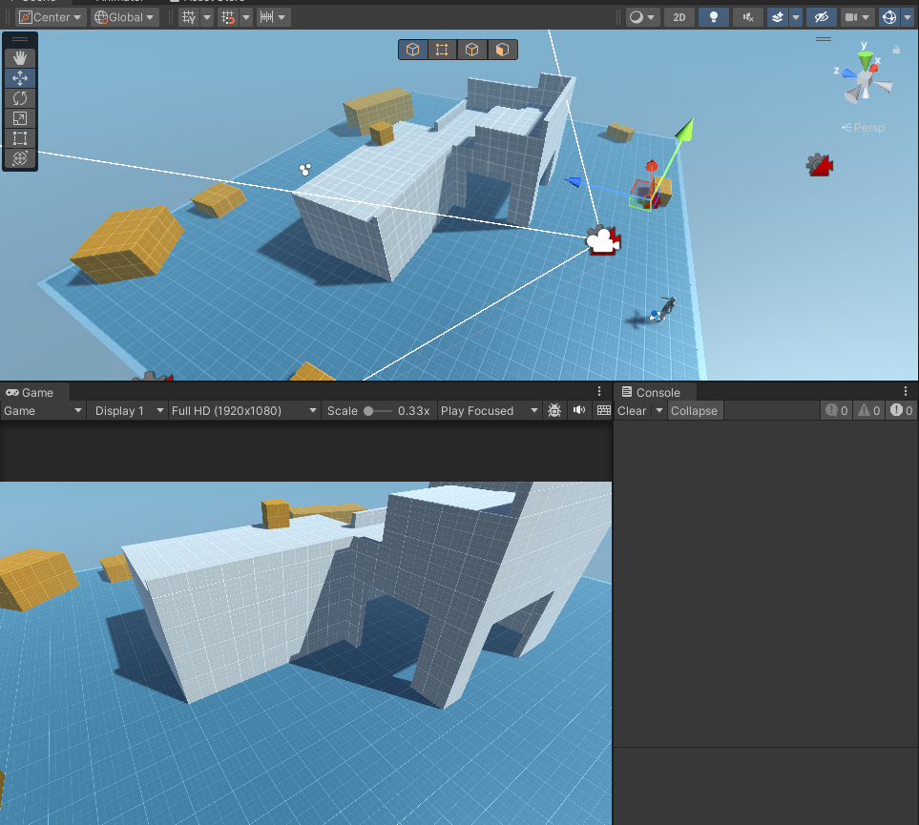Click the orange-faced cube icon in overlay

click(502, 50)
